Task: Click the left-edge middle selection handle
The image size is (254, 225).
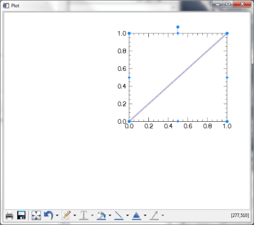Action: point(129,78)
